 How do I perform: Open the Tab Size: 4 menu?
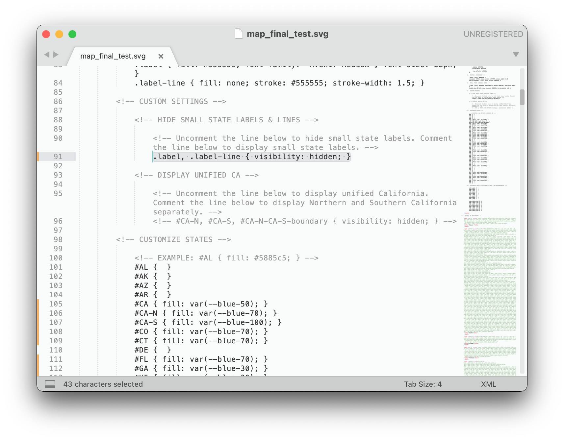pos(423,384)
